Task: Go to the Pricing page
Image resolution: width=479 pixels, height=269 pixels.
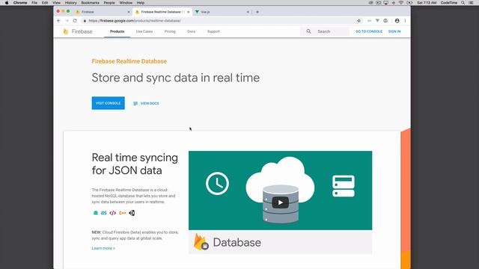Action: (x=170, y=31)
